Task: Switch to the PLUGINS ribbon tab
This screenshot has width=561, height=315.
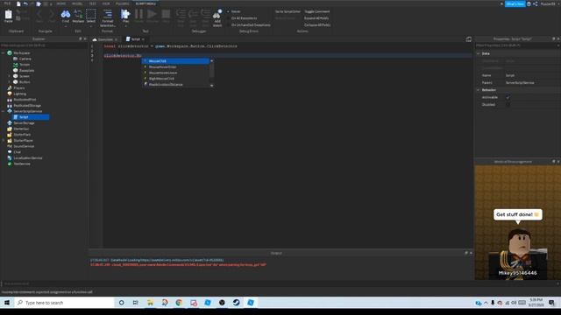Action: tap(123, 3)
